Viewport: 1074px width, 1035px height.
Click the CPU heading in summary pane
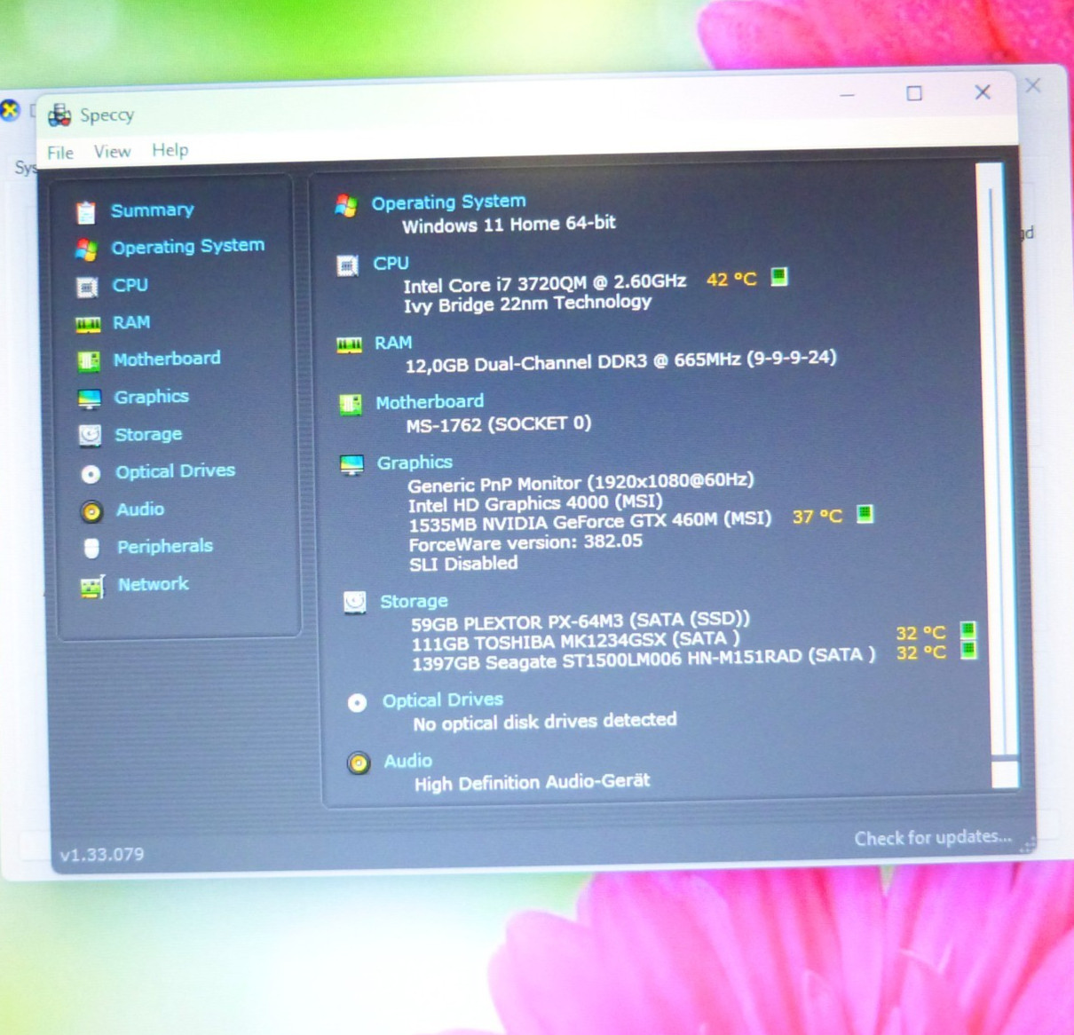click(x=391, y=263)
